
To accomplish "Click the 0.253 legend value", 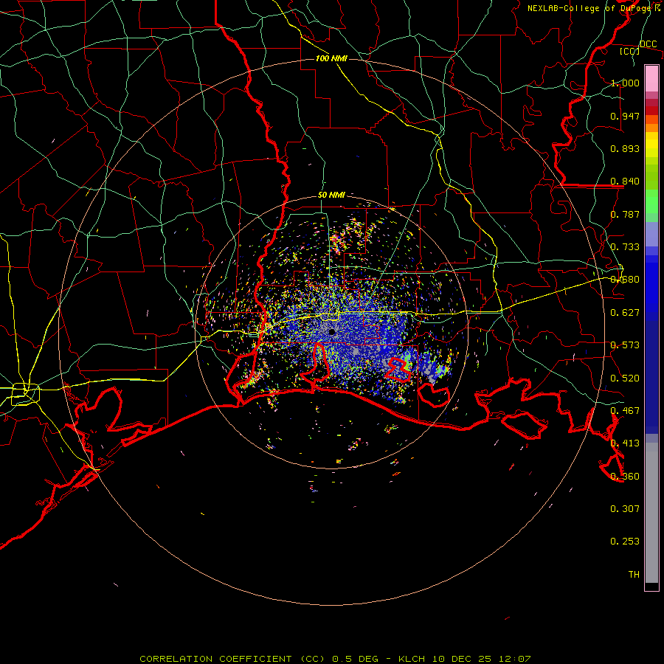I will 625,542.
